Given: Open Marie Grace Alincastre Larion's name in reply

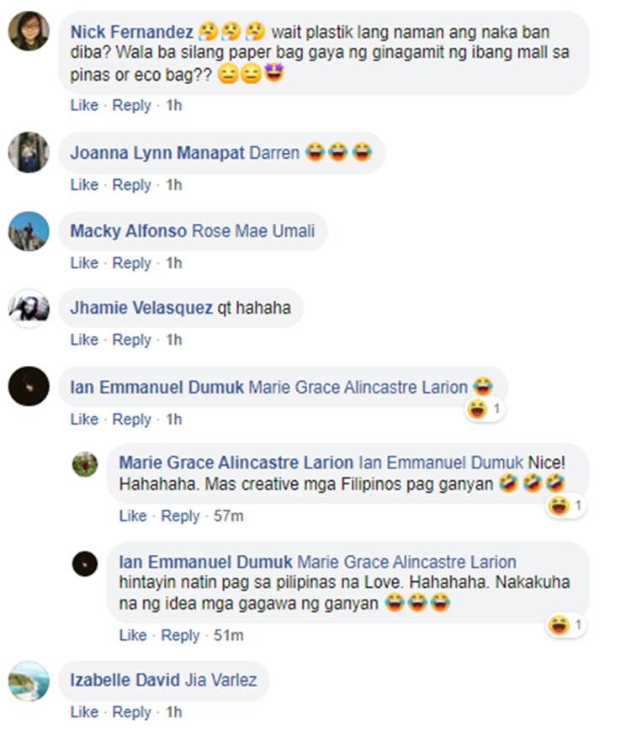Looking at the screenshot, I should pos(236,462).
